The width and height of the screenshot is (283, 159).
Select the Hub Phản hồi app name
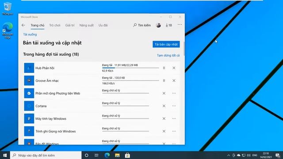tap(45, 68)
